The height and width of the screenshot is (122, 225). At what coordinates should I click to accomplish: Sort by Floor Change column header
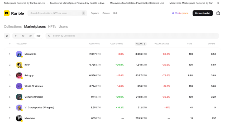tap(116, 44)
